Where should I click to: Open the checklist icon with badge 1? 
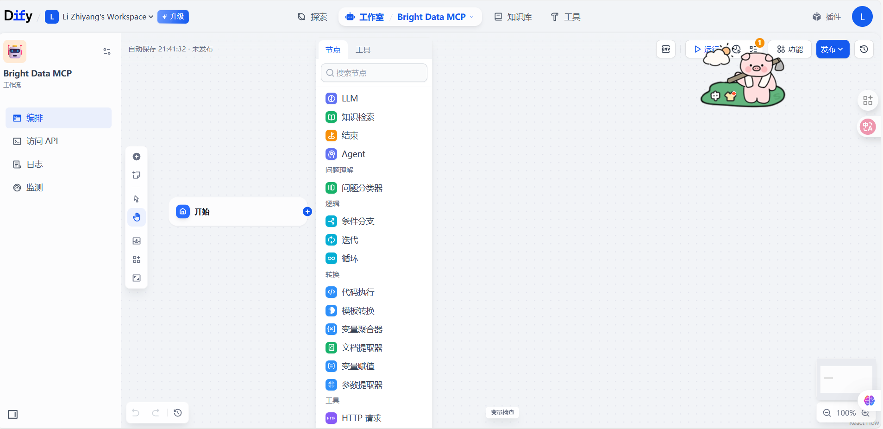point(753,49)
